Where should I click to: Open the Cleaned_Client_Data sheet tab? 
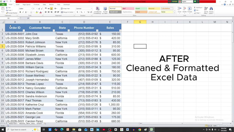[x=27, y=124]
